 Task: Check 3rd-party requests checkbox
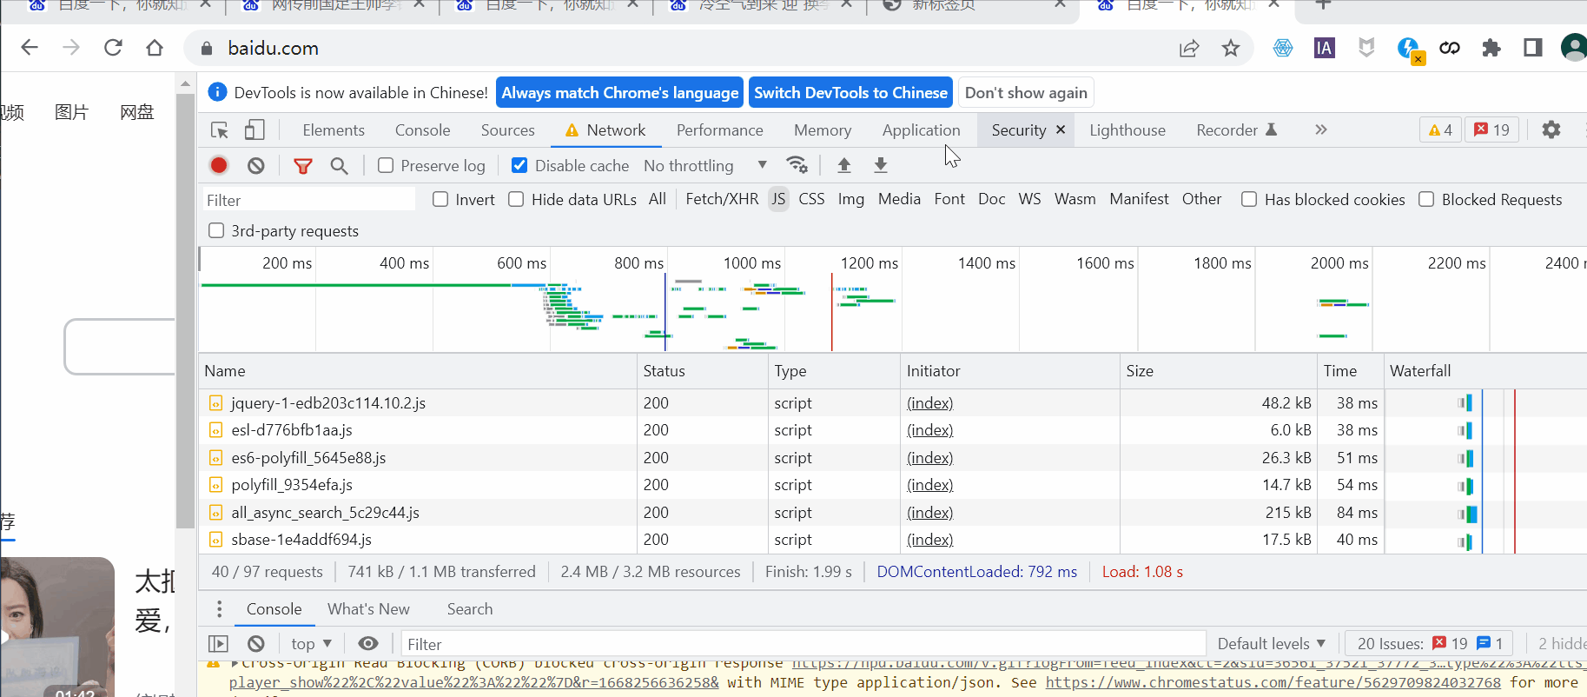[x=216, y=230]
